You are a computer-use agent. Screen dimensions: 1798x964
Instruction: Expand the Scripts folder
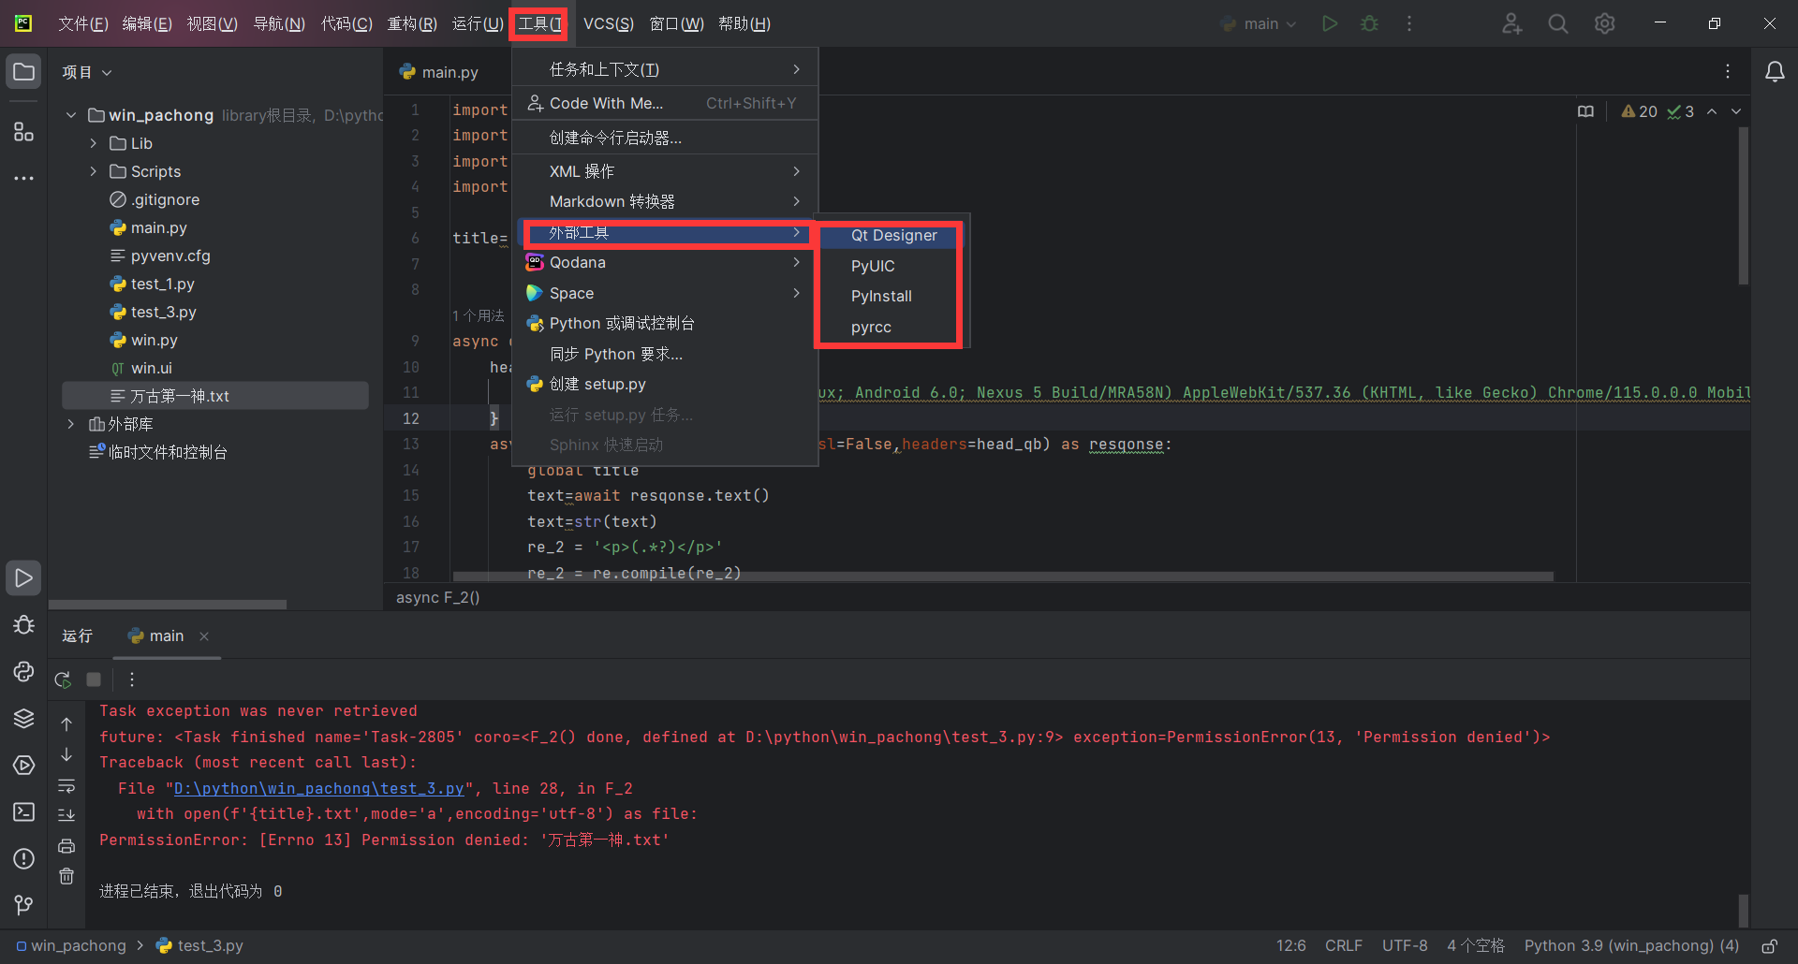[x=94, y=171]
